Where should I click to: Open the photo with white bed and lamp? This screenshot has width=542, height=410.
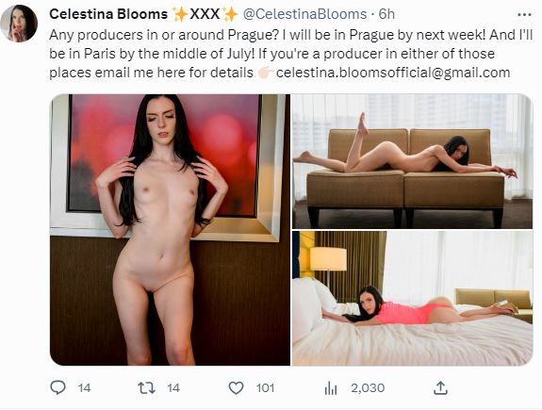pyautogui.click(x=412, y=299)
